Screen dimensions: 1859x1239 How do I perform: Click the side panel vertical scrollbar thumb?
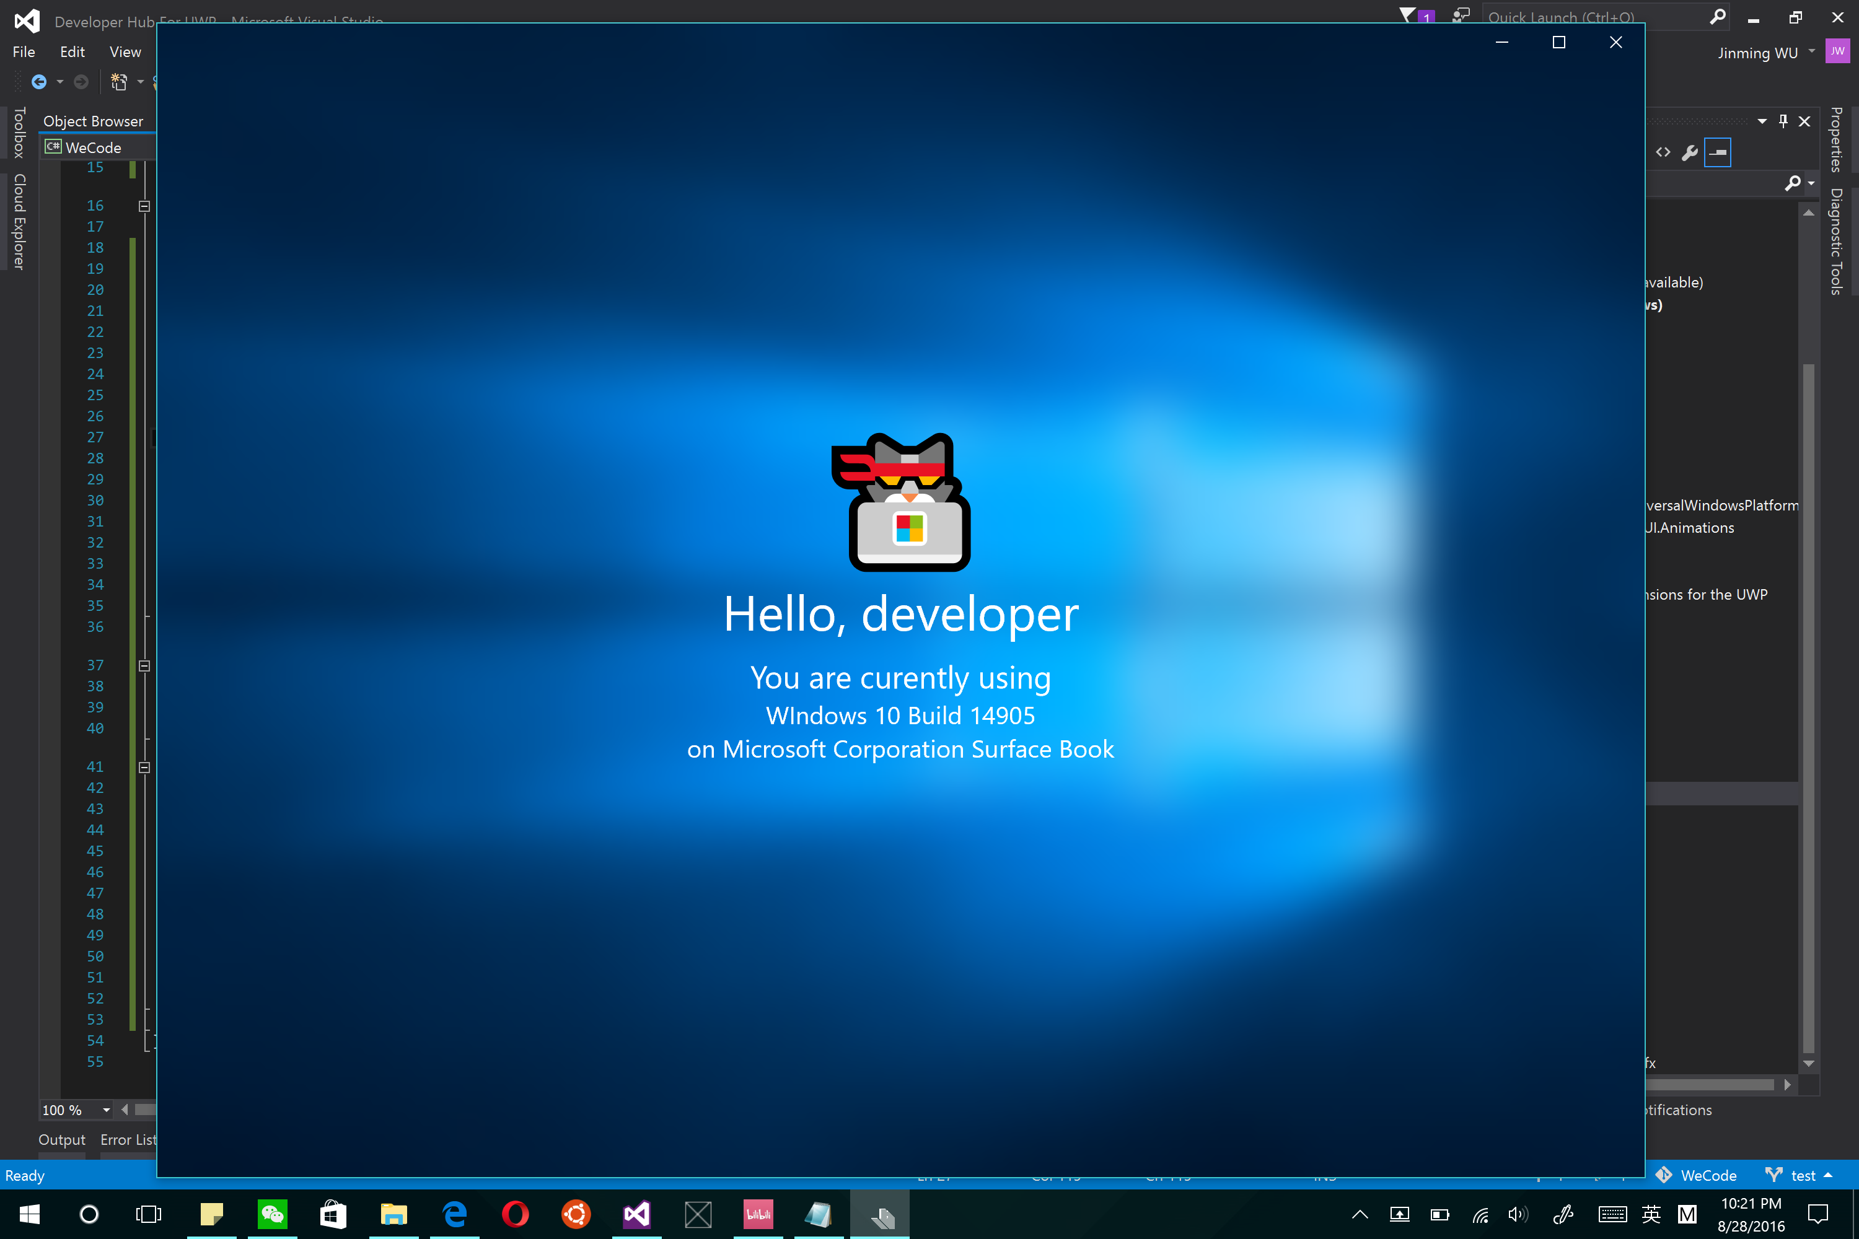[x=1808, y=709]
